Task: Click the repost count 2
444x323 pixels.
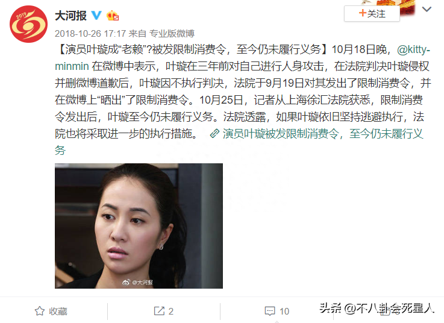Action: [x=170, y=311]
